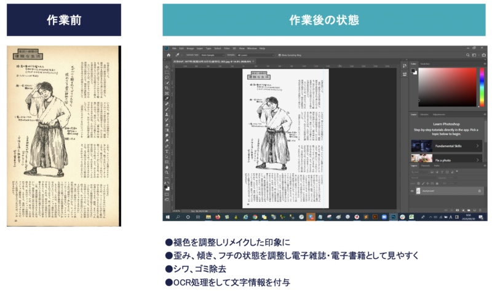Select the Lasso tool

167,78
